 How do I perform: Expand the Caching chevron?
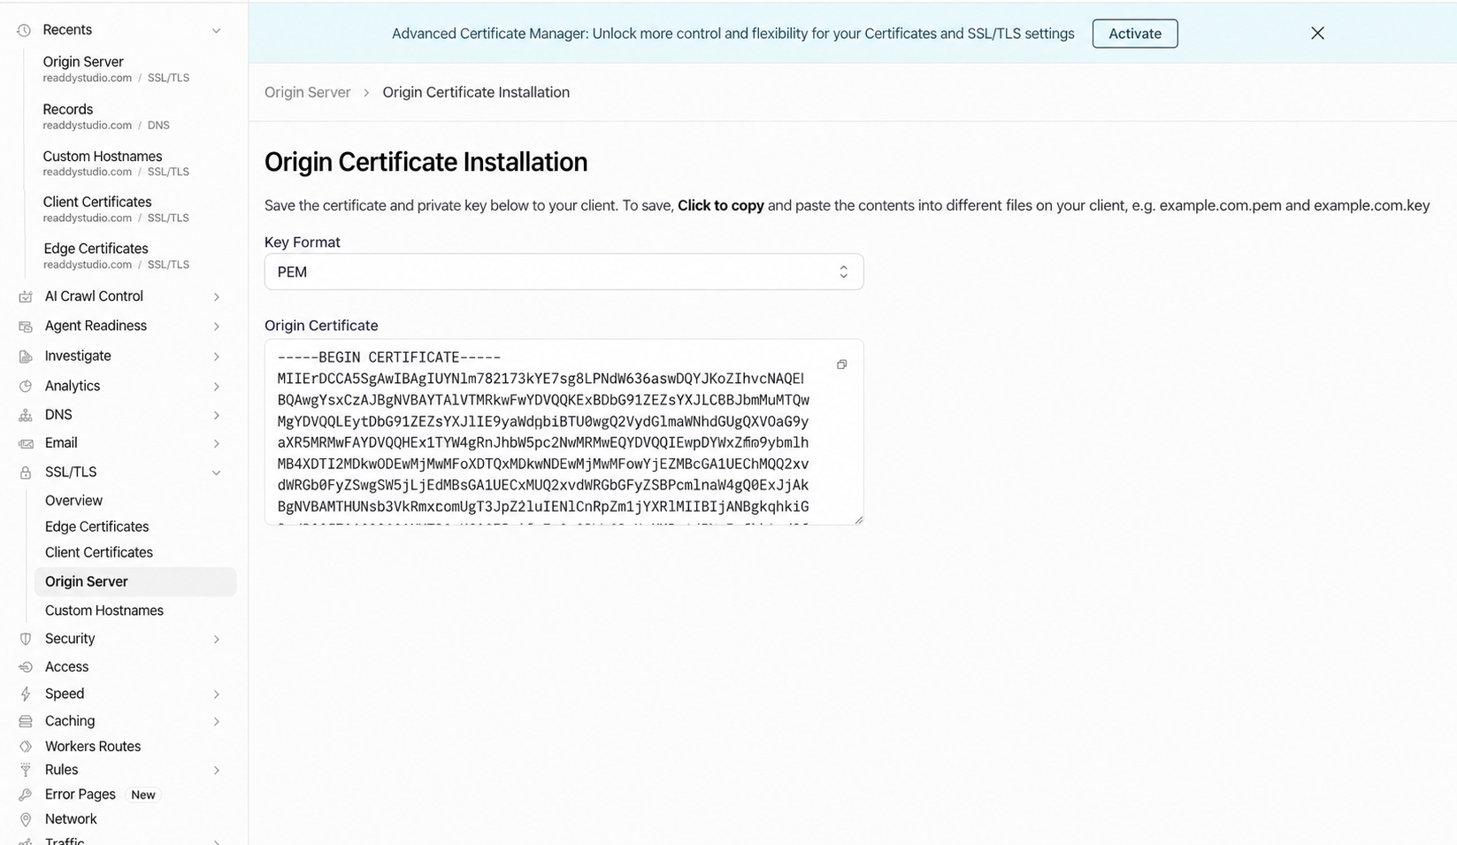click(216, 722)
